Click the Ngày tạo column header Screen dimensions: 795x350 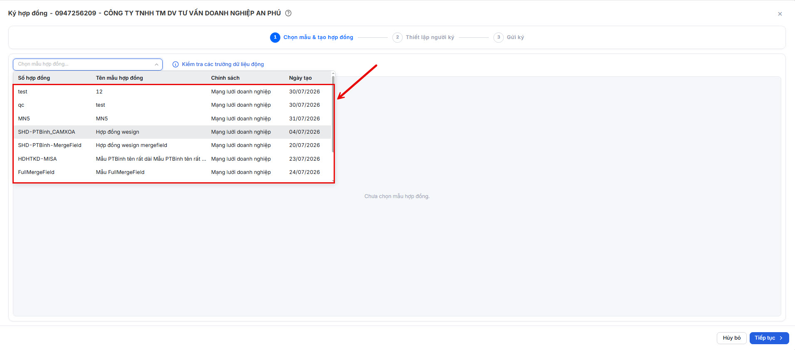tap(300, 78)
